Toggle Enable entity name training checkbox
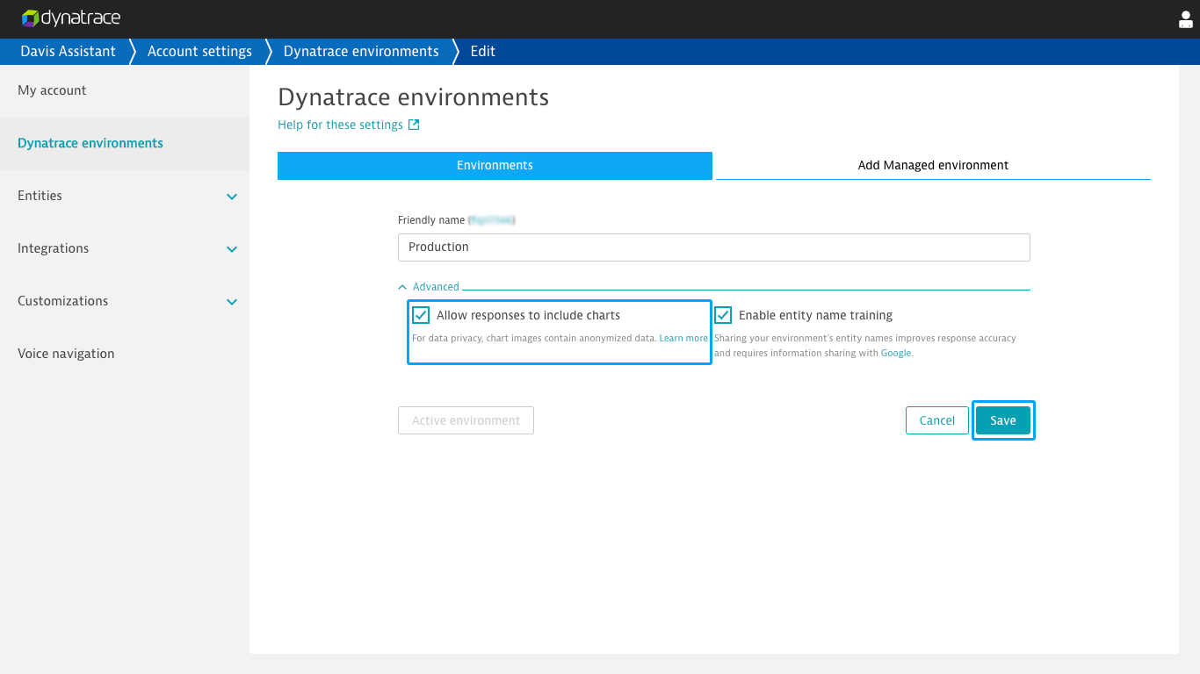 [723, 315]
